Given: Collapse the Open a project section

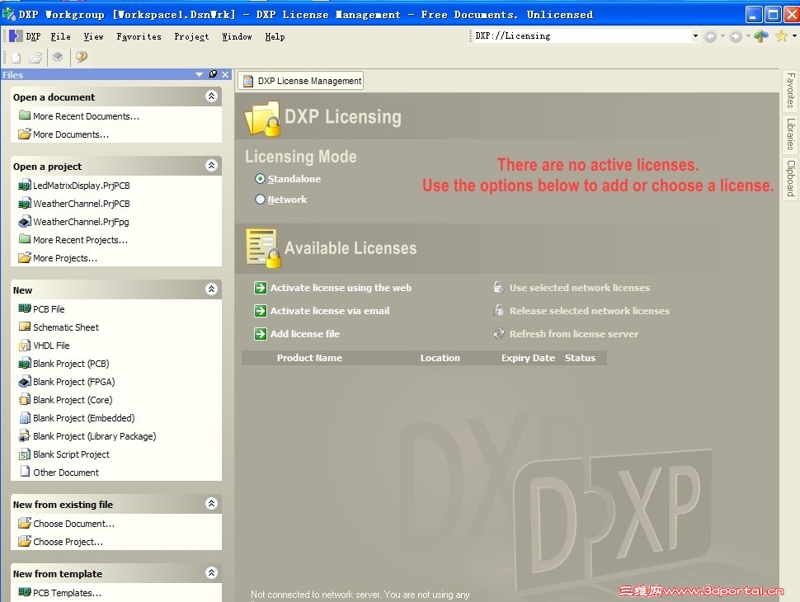Looking at the screenshot, I should click(x=211, y=165).
